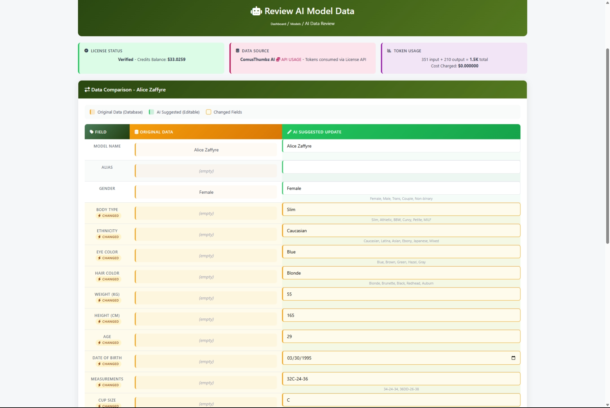Click the Body Type field containing Slim
The height and width of the screenshot is (408, 610).
coord(401,209)
